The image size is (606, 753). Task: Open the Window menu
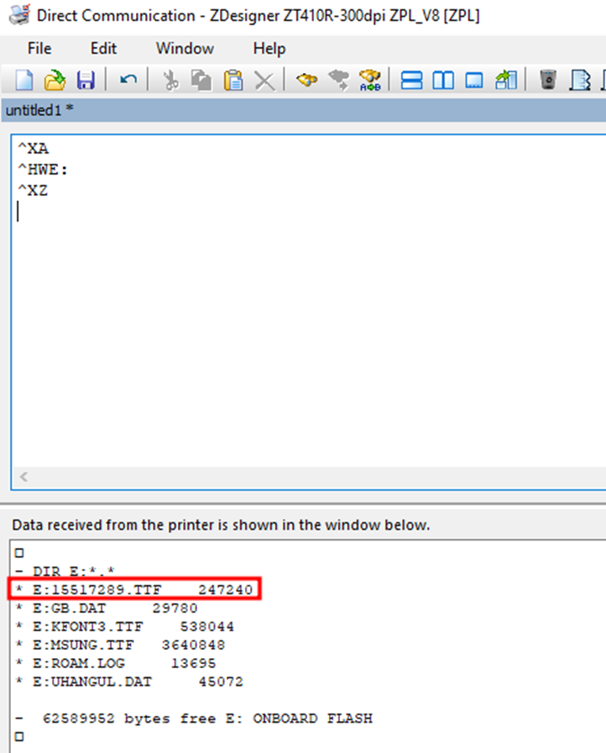click(x=185, y=48)
